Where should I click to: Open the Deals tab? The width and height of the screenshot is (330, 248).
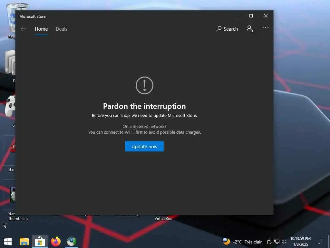[x=62, y=29]
